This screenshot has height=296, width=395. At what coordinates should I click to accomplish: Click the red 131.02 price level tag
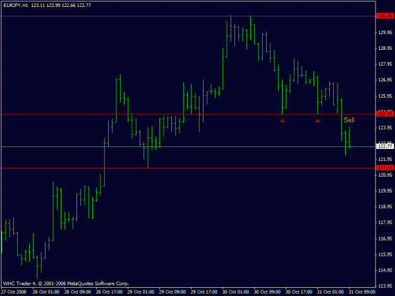tap(385, 16)
